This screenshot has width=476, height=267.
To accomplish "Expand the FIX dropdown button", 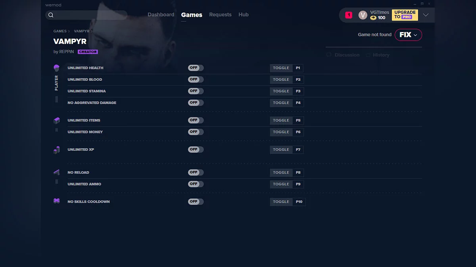I will [408, 35].
